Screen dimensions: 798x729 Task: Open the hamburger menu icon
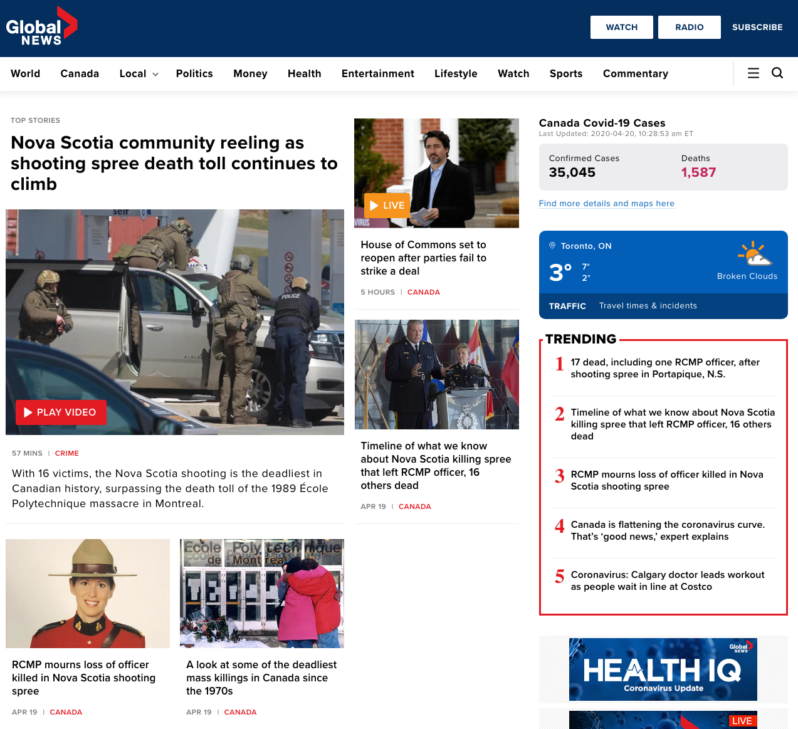click(x=753, y=73)
